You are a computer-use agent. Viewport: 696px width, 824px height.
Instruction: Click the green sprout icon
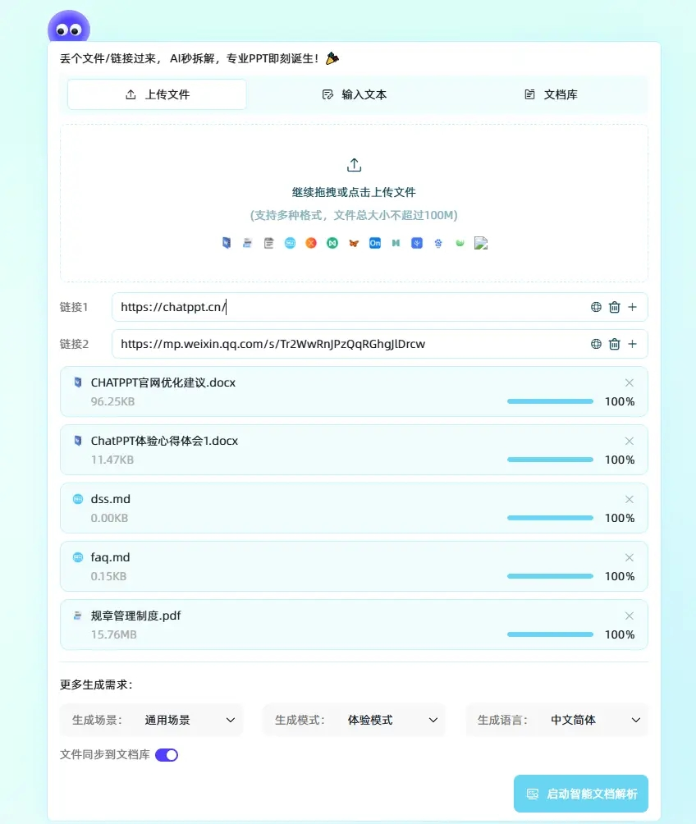coord(460,243)
